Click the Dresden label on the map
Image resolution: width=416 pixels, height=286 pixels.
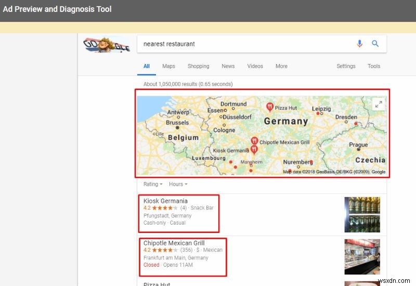[x=346, y=117]
